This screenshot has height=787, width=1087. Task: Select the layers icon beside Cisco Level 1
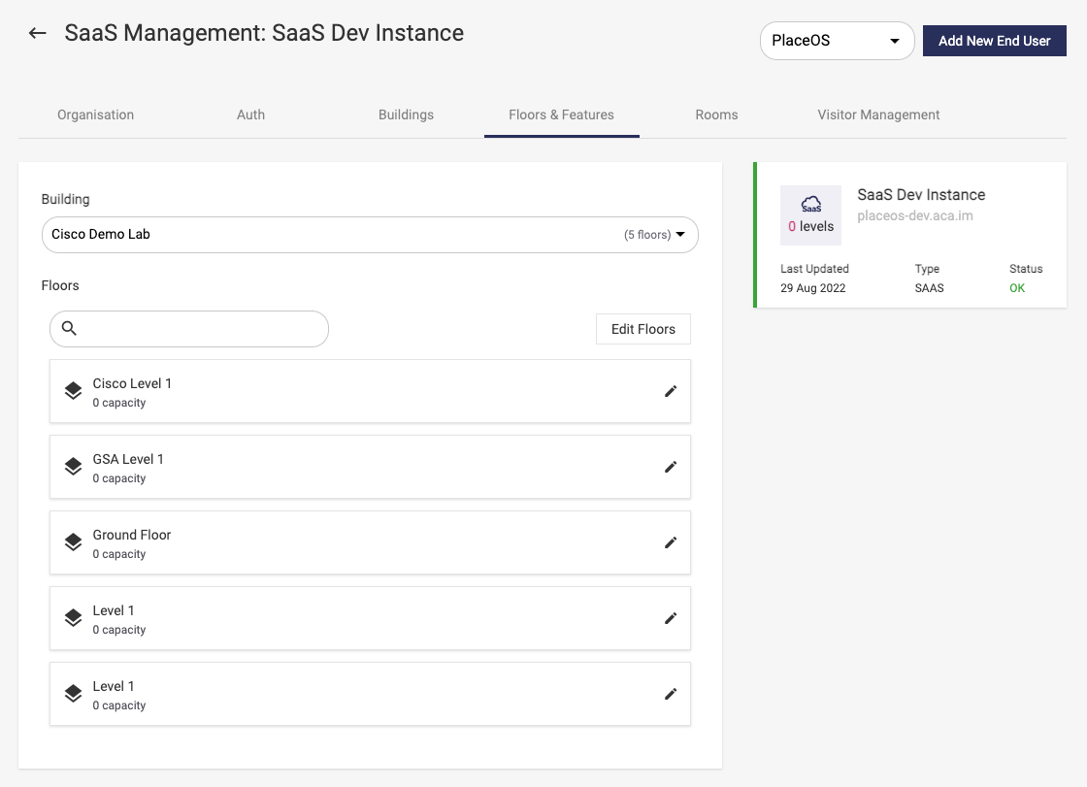73,390
